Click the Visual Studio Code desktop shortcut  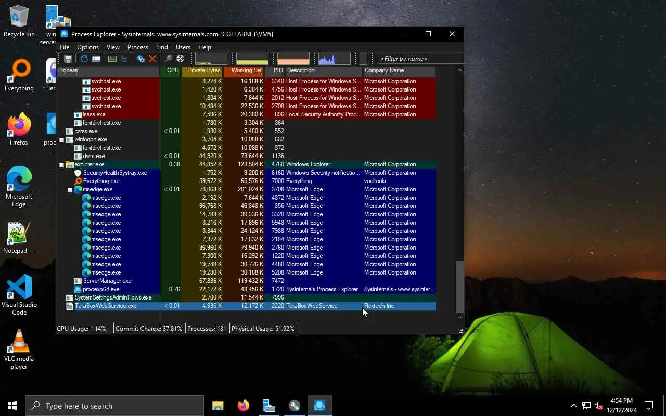coord(19,295)
